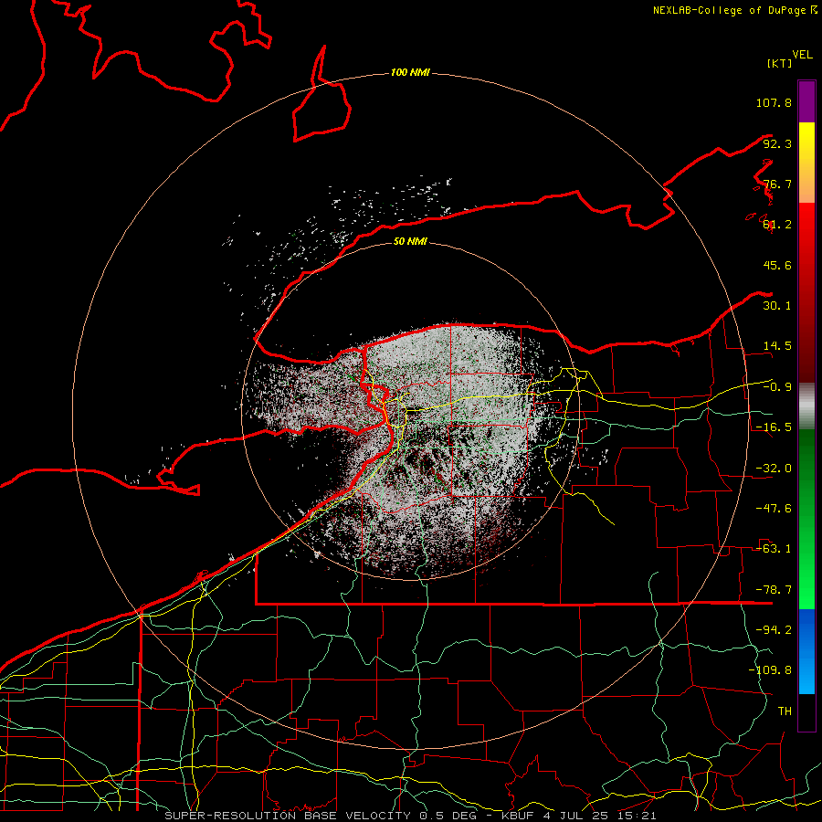822x822 pixels.
Task: Click the -16.5 velocity scale value
Action: (x=774, y=427)
